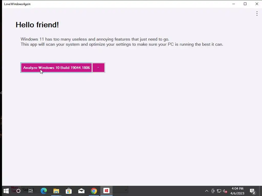Open the Windows Start menu
The height and width of the screenshot is (196, 262).
(x=6, y=191)
